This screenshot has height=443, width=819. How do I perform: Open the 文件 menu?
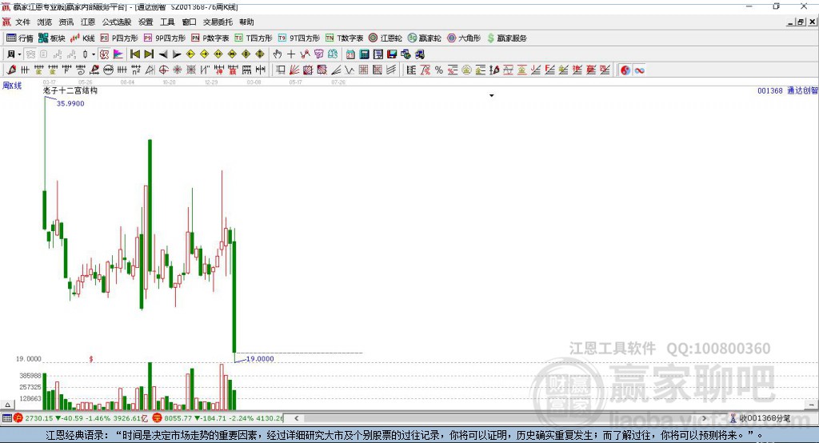pos(23,22)
